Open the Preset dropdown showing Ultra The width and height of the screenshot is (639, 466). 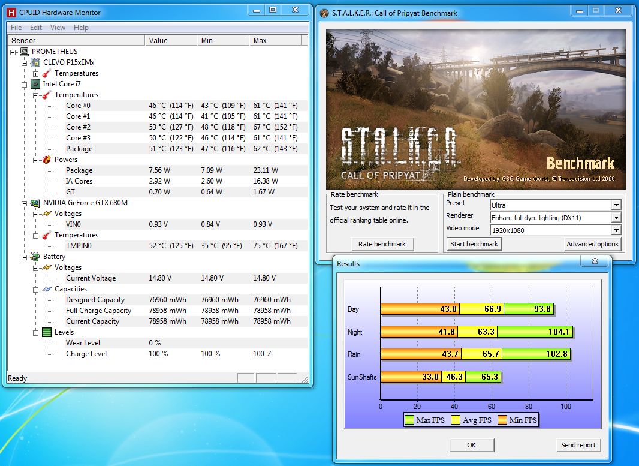[617, 205]
